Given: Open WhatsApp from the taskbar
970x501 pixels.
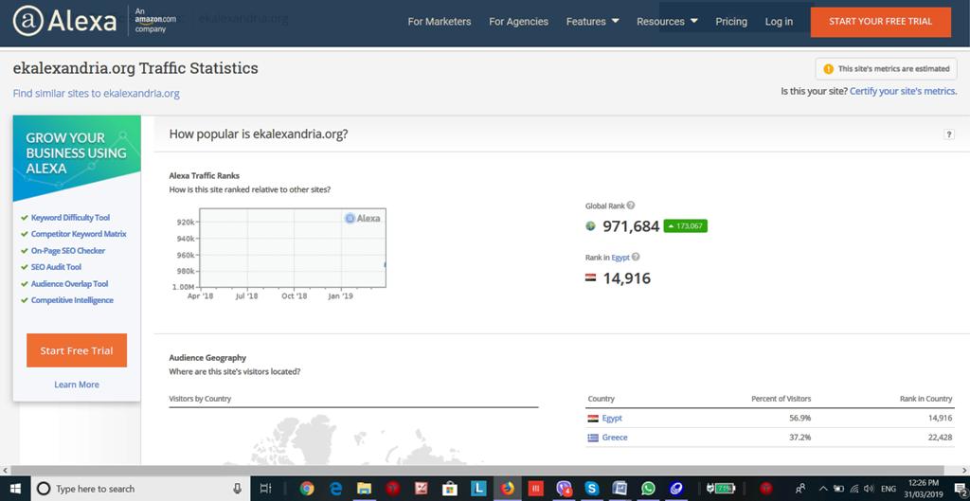Looking at the screenshot, I should pyautogui.click(x=648, y=489).
